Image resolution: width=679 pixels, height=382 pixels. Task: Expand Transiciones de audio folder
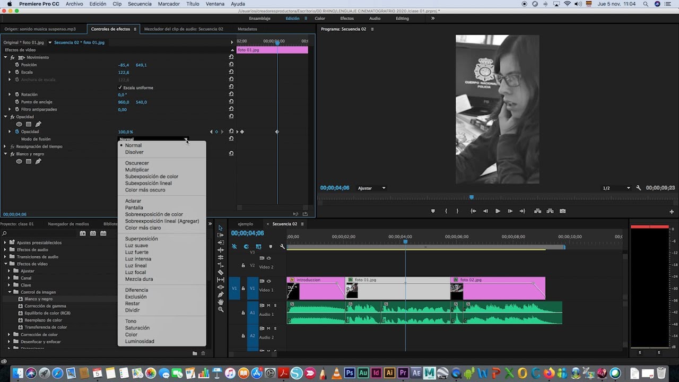point(6,257)
